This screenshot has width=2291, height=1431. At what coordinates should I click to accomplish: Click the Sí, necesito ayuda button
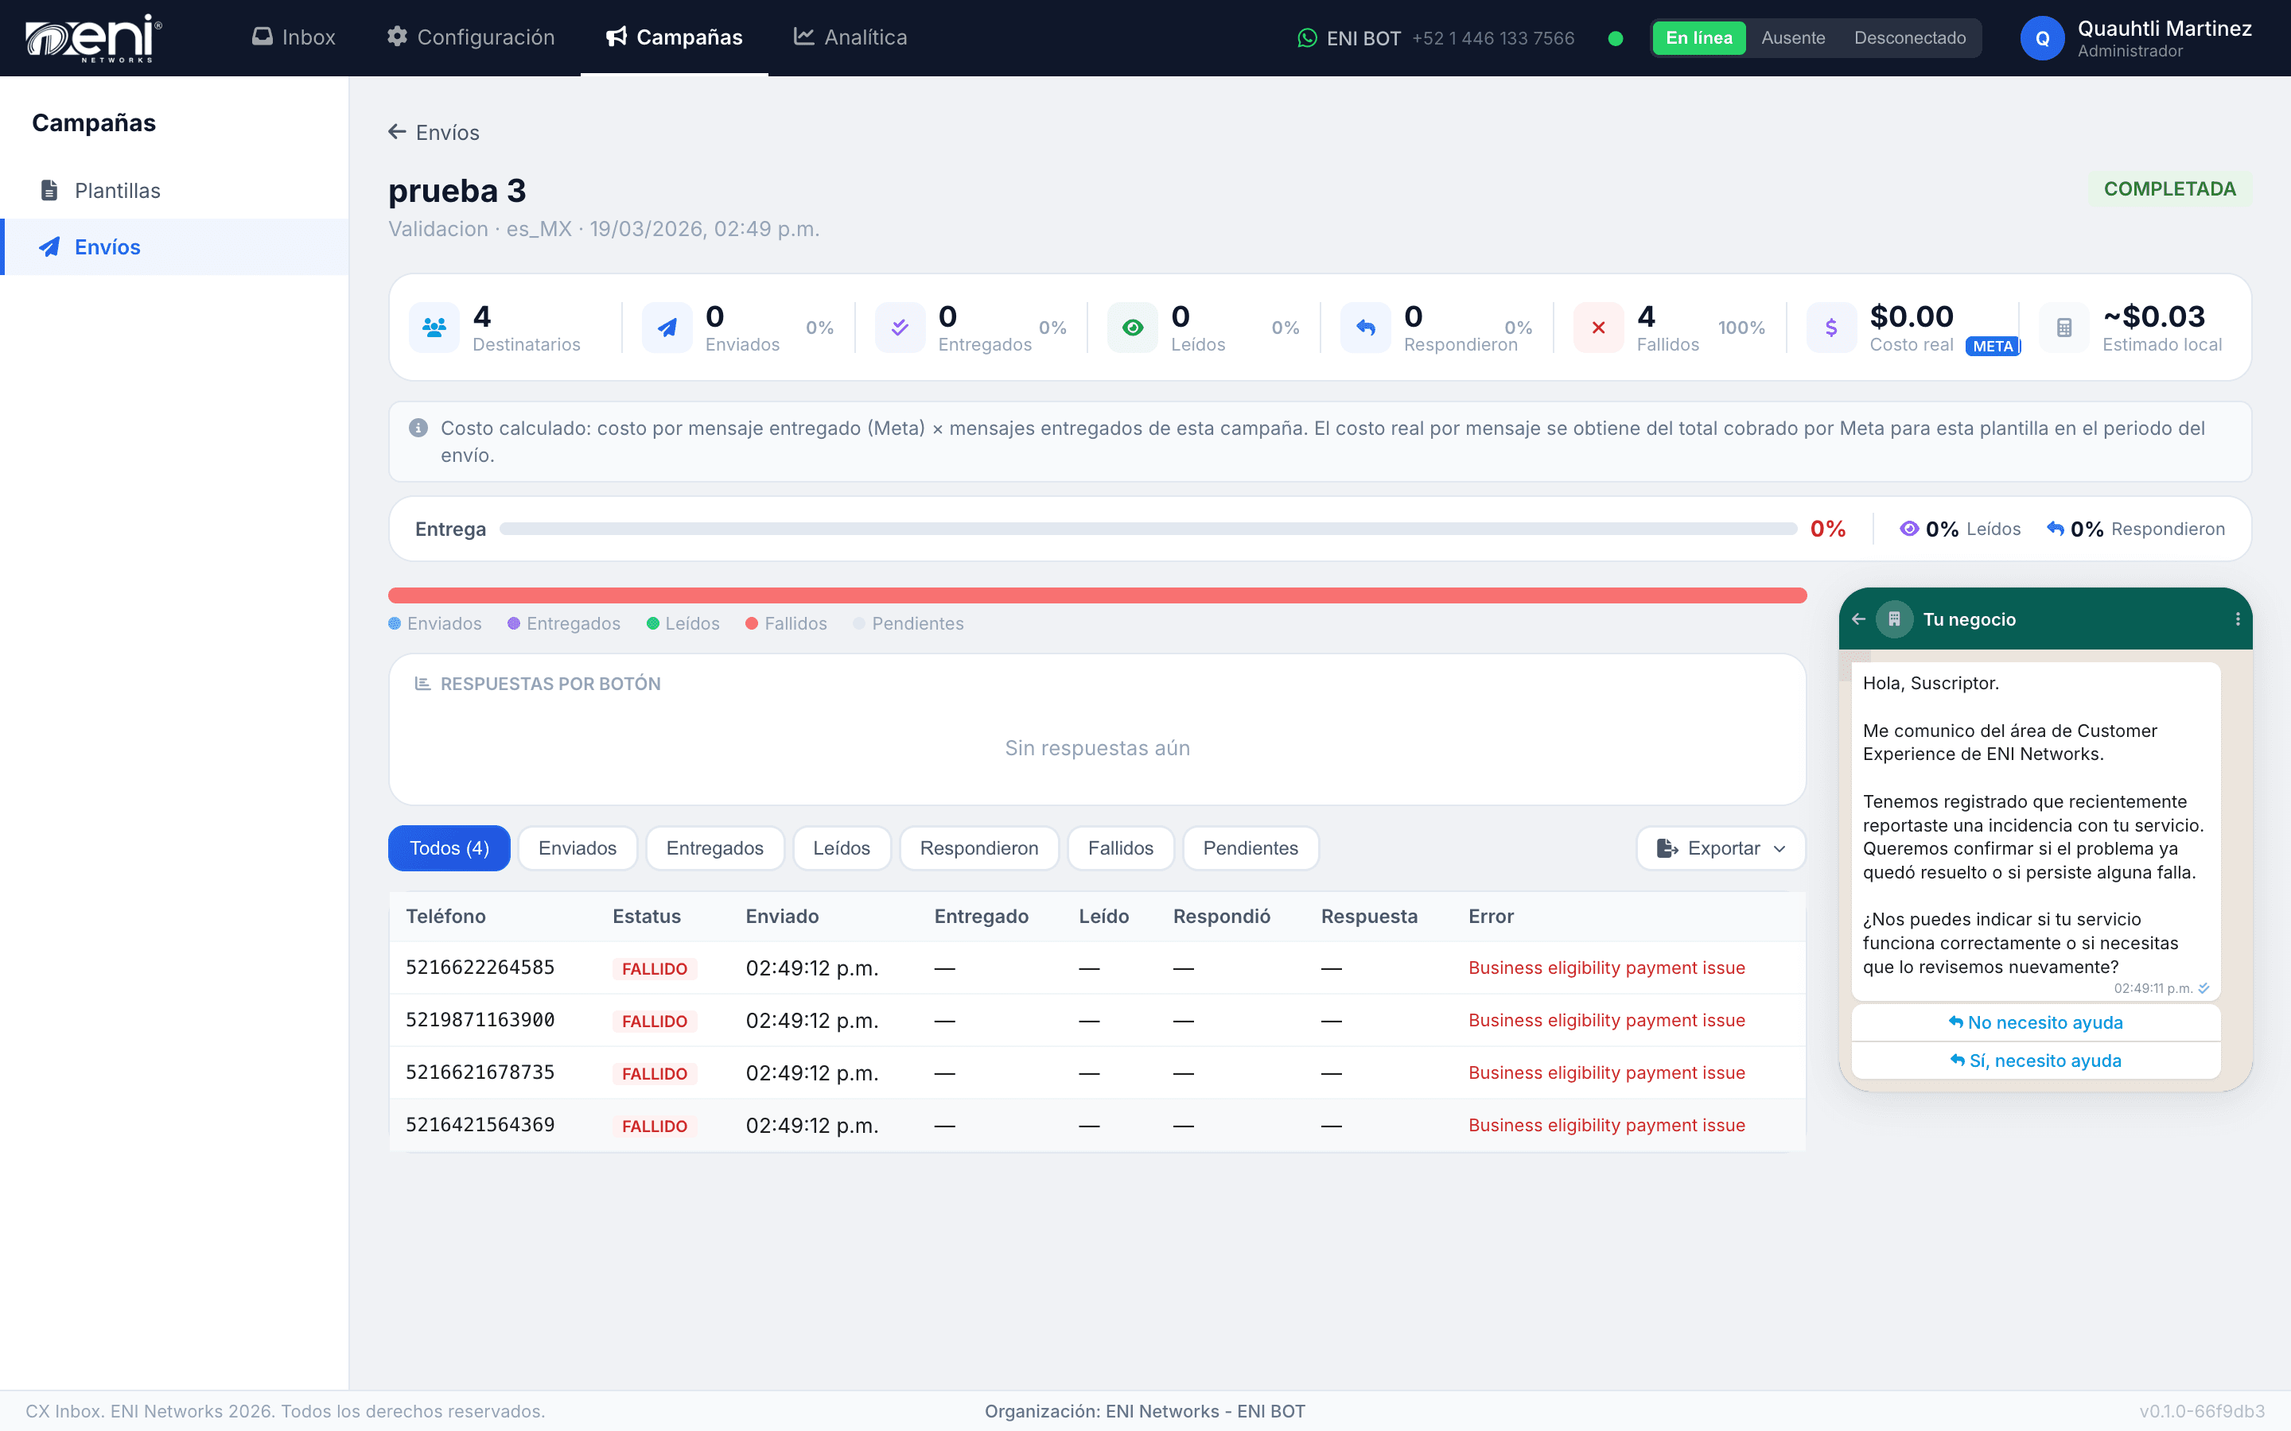pyautogui.click(x=2036, y=1061)
